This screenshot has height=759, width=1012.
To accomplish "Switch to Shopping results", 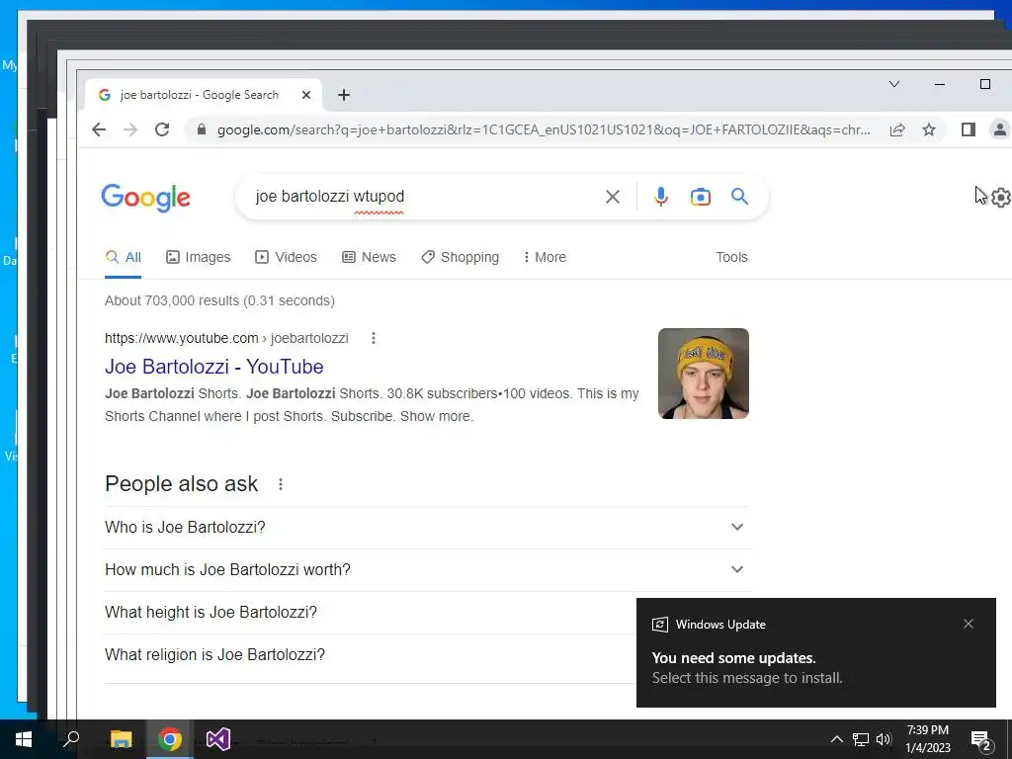I will tap(461, 257).
